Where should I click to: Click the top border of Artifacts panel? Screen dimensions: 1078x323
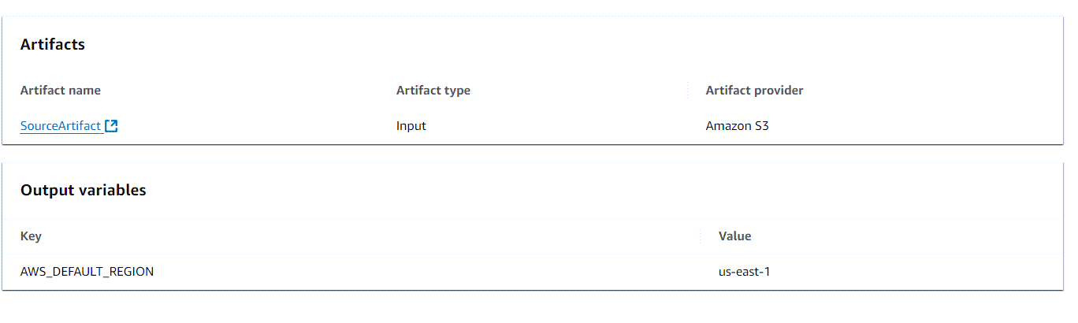tap(533, 17)
